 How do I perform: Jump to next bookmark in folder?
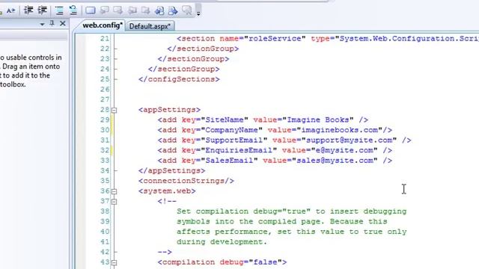(x=145, y=10)
